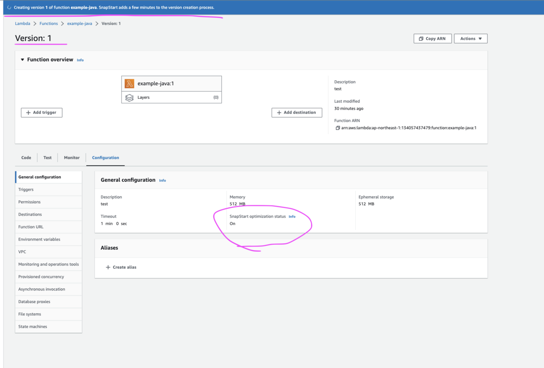Open Permissions in the configuration sidebar

49,202
